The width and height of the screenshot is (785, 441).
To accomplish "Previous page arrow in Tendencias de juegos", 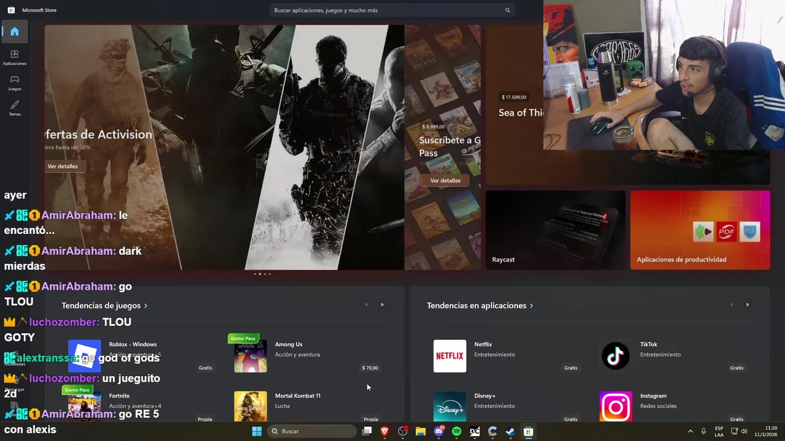I will click(x=366, y=304).
